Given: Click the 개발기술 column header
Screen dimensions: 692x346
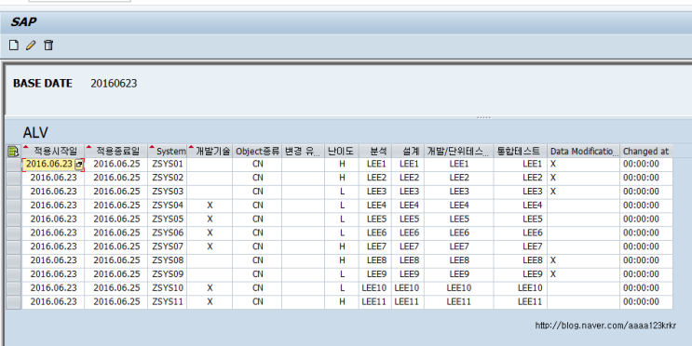Looking at the screenshot, I should [x=210, y=152].
